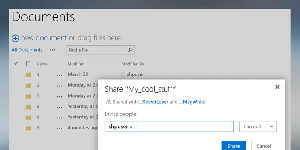
Task: Expand the ellipsis menu beside All Documents
Action: click(x=52, y=50)
